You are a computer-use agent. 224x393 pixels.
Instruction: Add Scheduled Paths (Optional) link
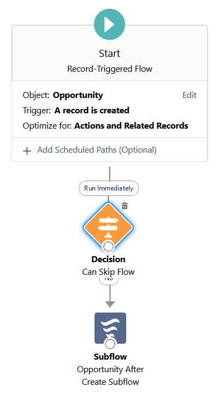tap(97, 150)
